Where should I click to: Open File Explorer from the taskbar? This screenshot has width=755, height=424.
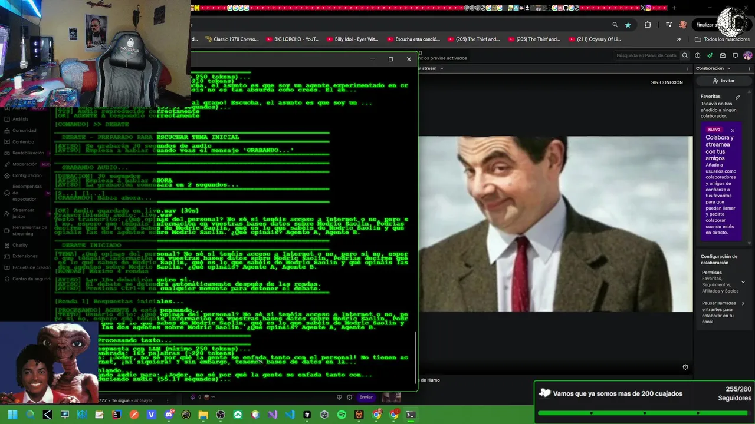coord(203,415)
